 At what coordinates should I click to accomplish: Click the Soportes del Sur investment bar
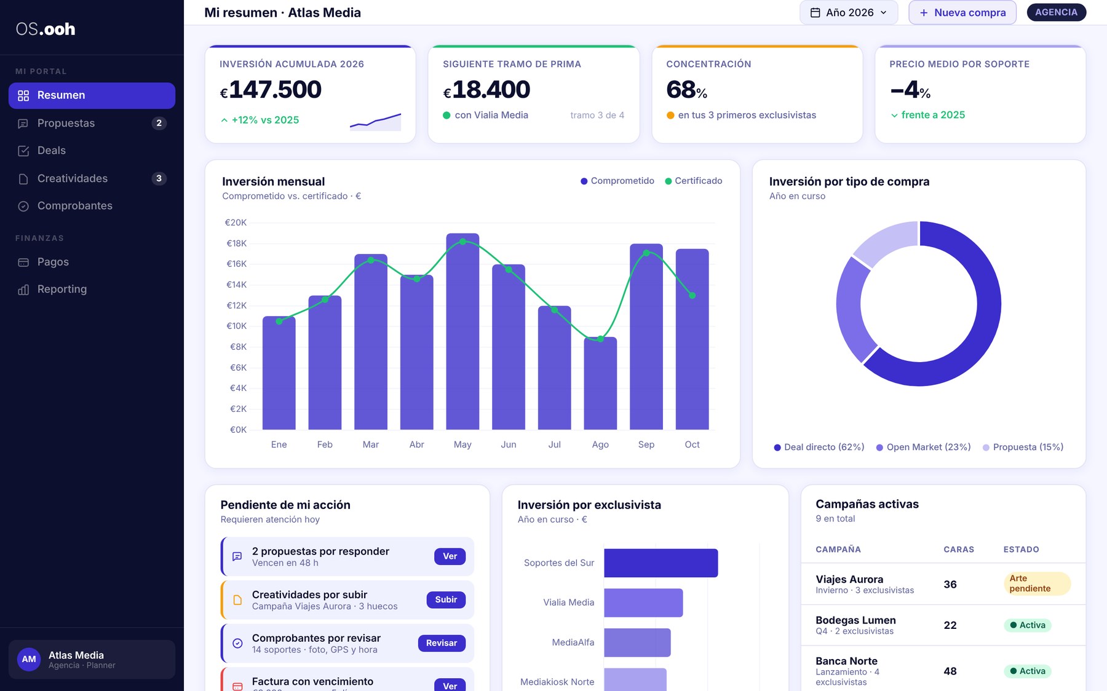click(661, 563)
